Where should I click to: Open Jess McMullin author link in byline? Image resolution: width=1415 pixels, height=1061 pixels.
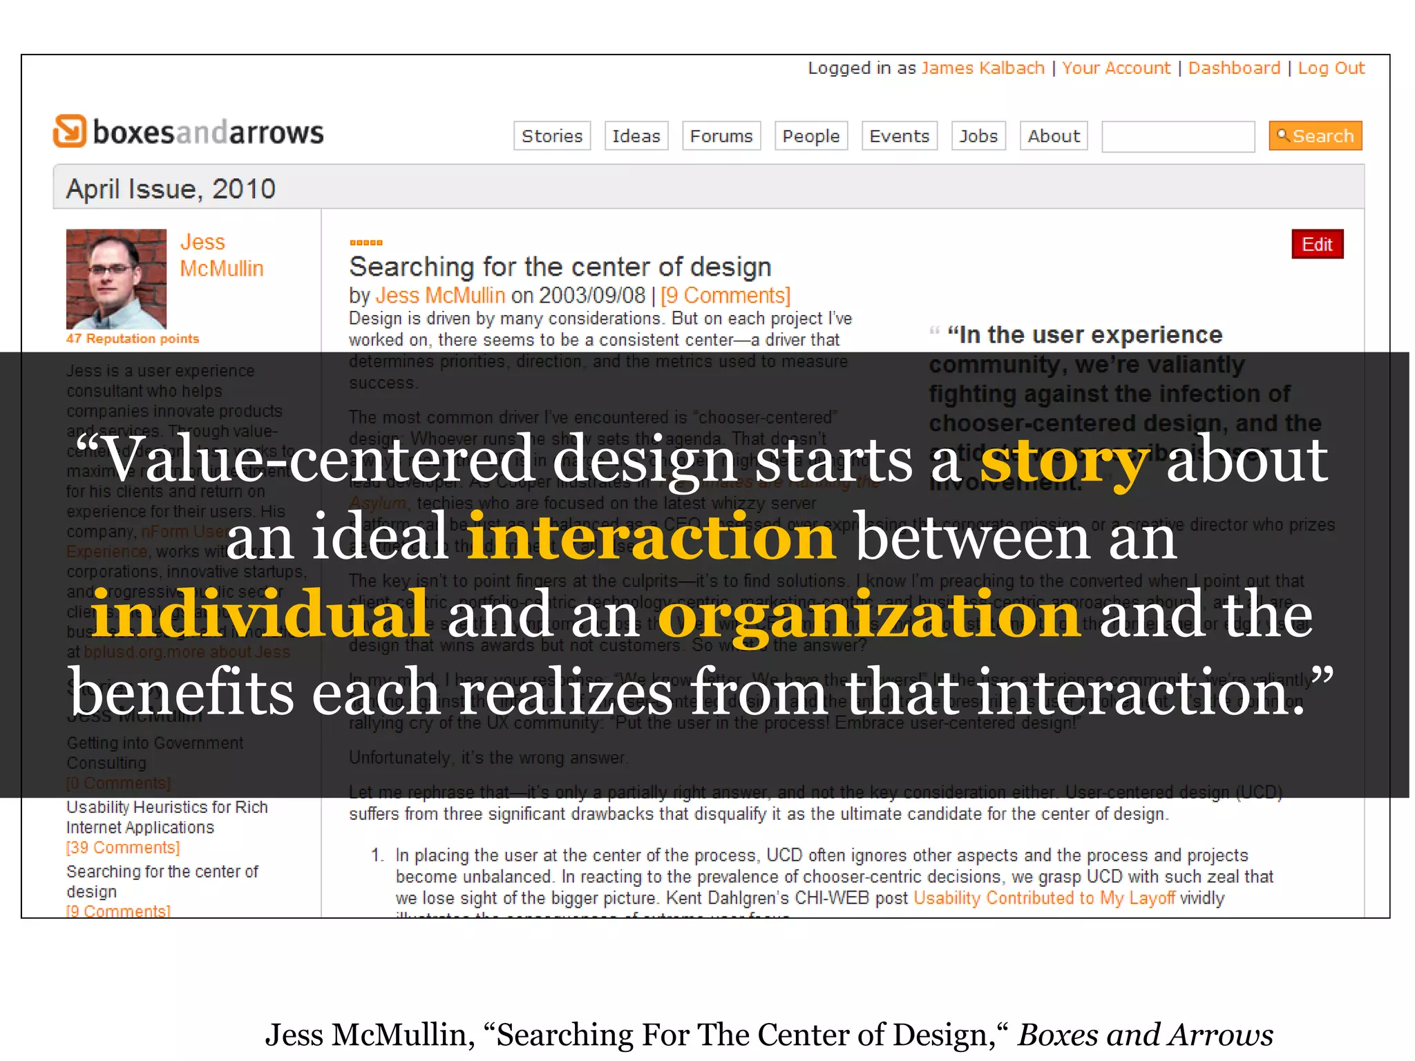(440, 296)
